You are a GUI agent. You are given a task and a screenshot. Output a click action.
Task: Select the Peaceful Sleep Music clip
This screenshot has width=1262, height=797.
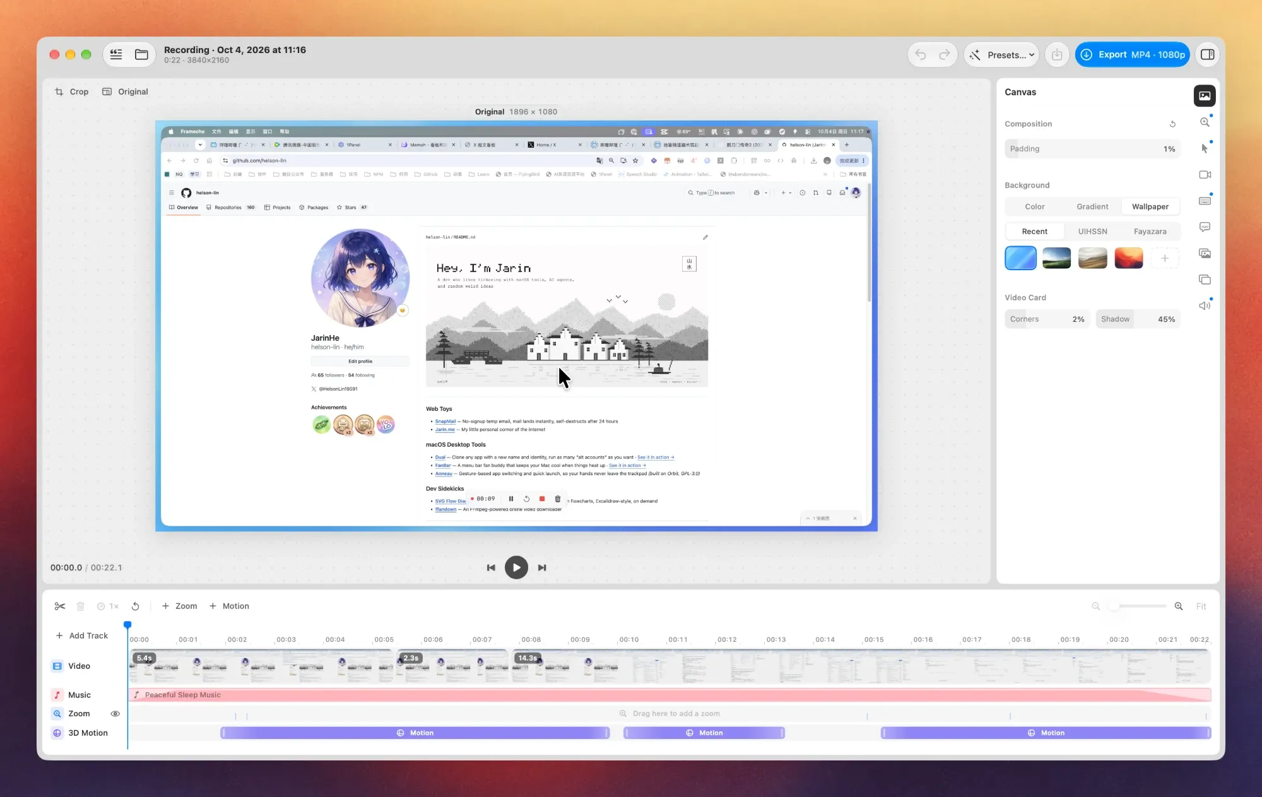tap(669, 695)
